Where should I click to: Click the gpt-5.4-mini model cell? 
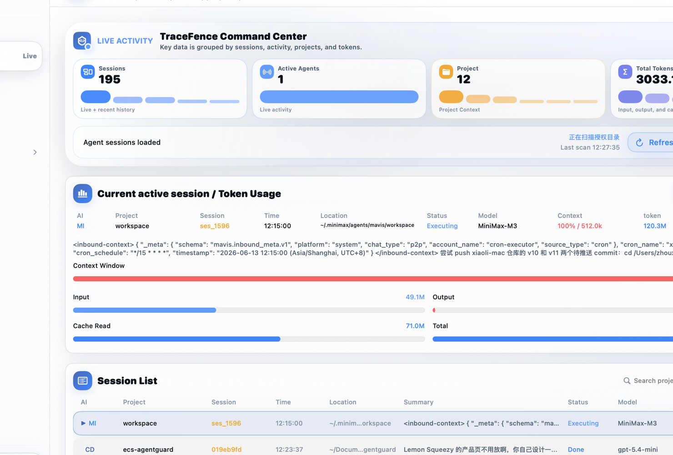tap(638, 449)
